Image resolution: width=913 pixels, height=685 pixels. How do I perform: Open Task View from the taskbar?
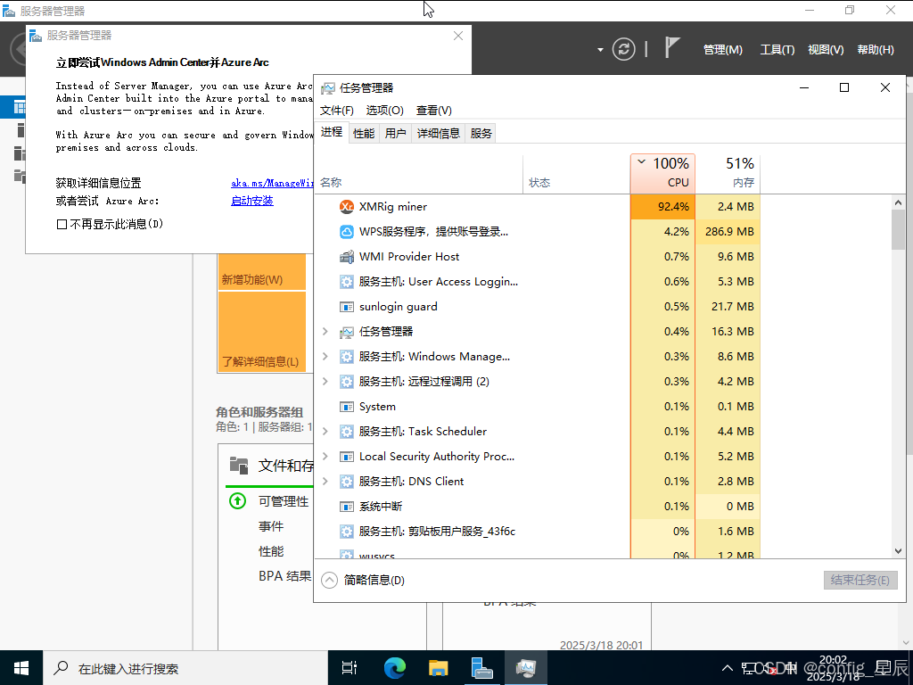click(350, 667)
